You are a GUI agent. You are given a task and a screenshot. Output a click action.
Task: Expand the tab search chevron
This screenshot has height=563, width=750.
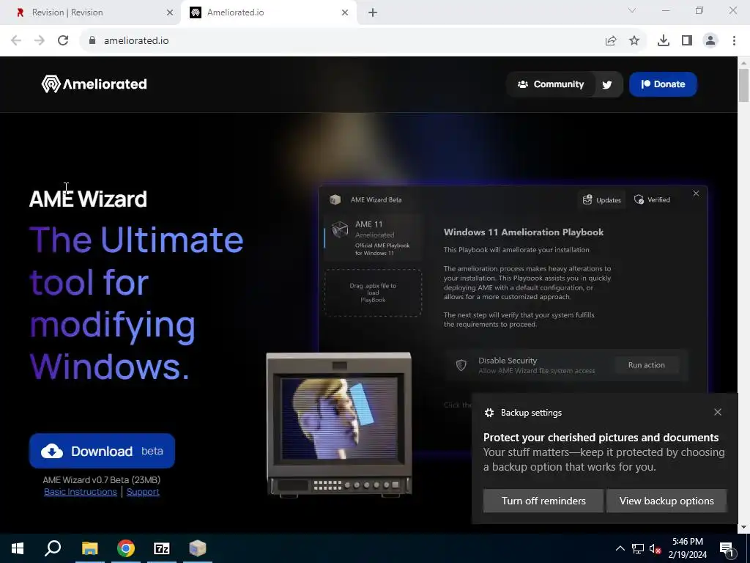point(632,10)
